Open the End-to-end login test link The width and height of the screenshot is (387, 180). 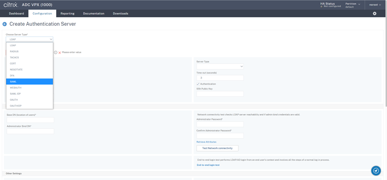click(x=208, y=165)
